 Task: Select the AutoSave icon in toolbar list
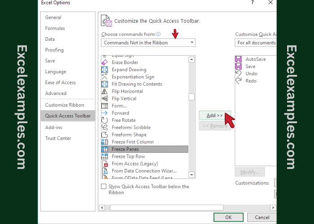pos(239,59)
